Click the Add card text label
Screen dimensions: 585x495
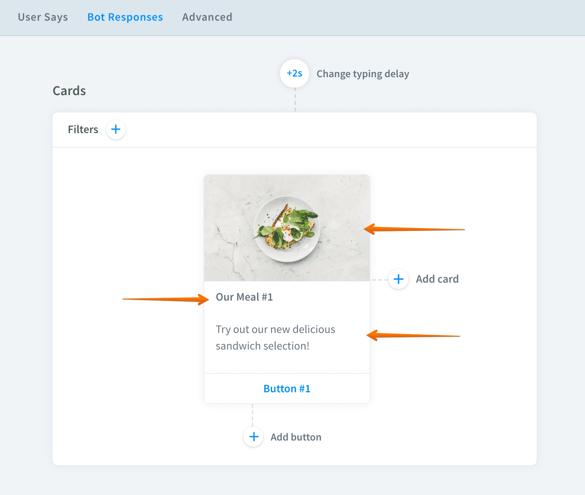pos(437,279)
